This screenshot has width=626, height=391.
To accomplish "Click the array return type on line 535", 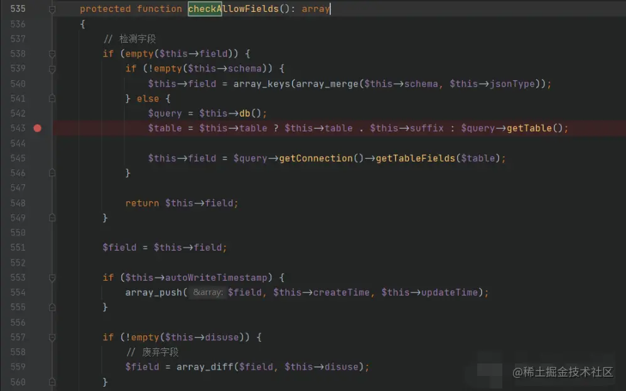I will 316,9.
